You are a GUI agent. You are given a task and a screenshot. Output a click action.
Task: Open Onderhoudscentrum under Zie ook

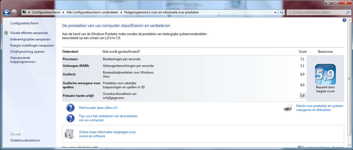(25, 140)
